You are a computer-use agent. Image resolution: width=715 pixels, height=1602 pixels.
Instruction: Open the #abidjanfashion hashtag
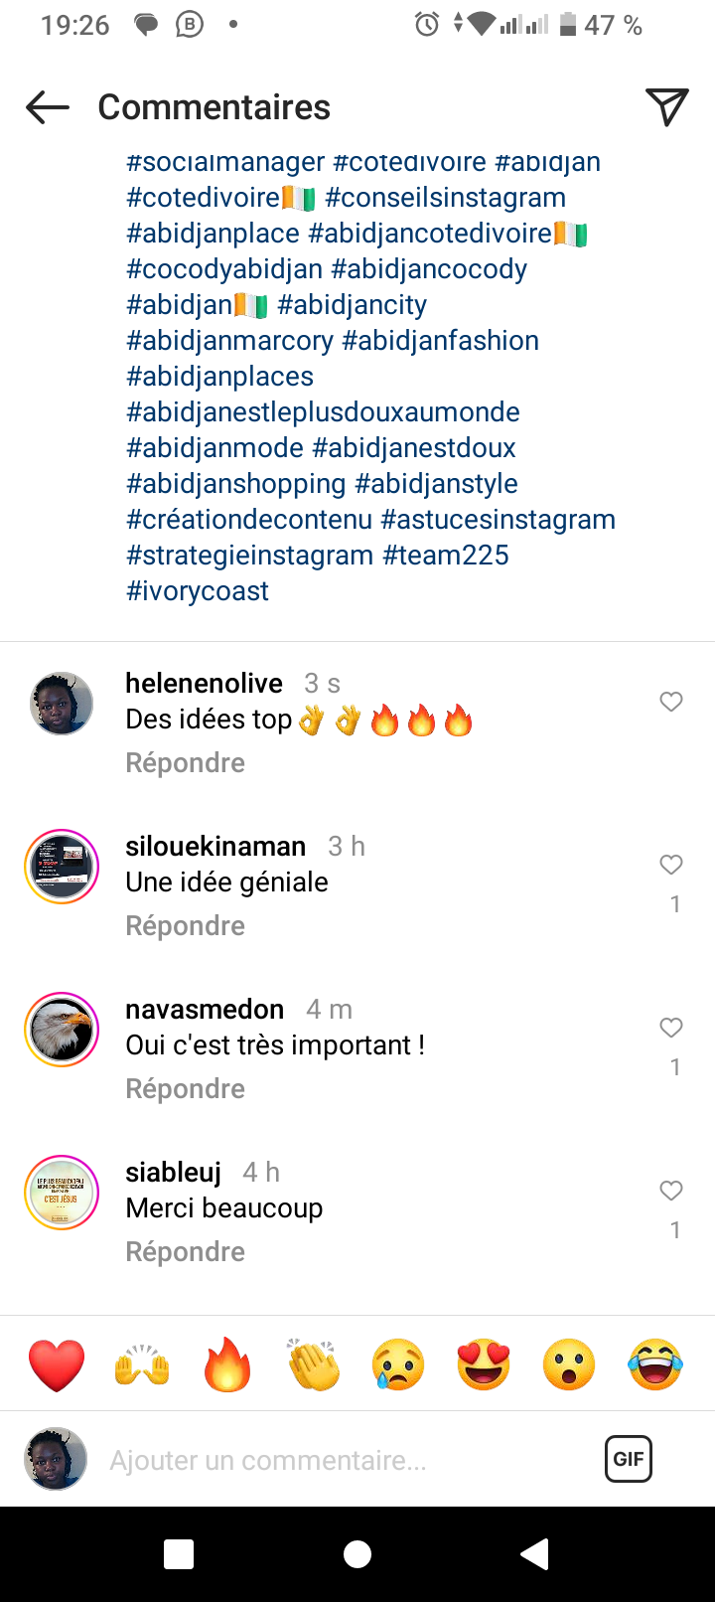[x=440, y=341]
